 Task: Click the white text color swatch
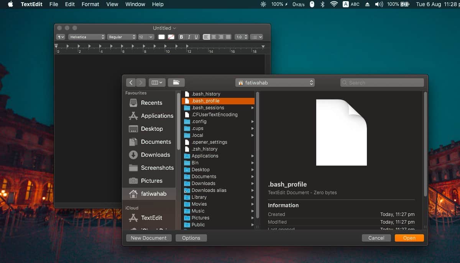tap(161, 37)
